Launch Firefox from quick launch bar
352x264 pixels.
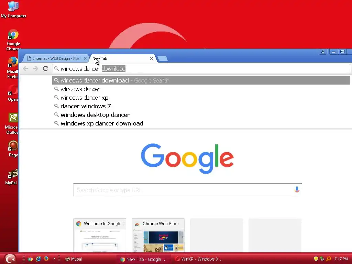(x=46, y=259)
